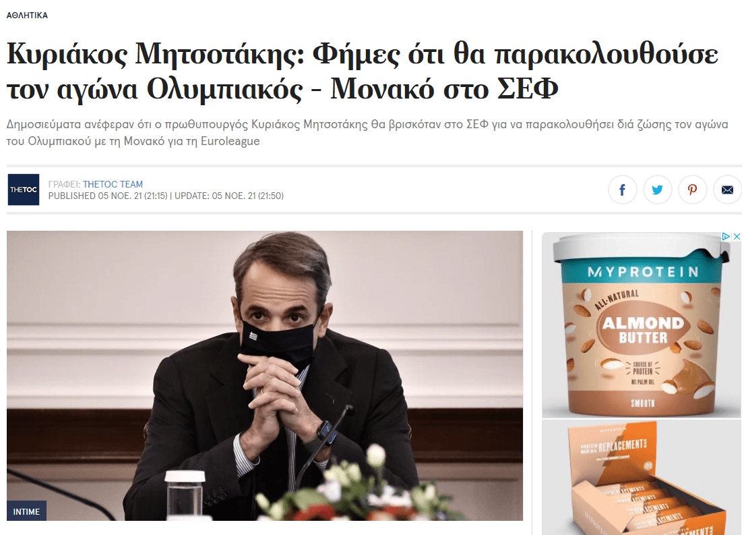
Task: Open the main article photo
Action: [265, 376]
